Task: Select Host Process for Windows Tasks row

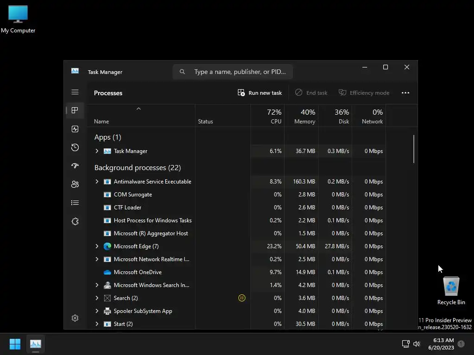Action: click(x=237, y=220)
